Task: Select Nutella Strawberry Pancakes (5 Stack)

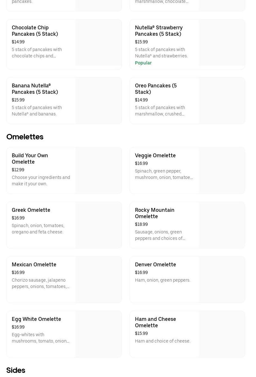Action: pyautogui.click(x=159, y=31)
